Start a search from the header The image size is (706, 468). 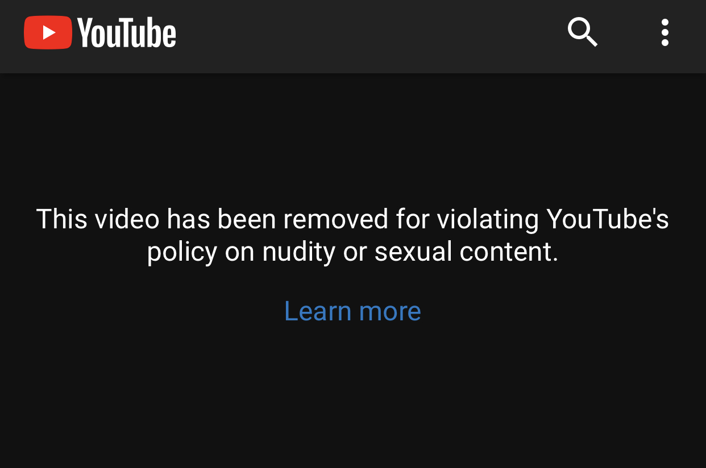tap(583, 32)
